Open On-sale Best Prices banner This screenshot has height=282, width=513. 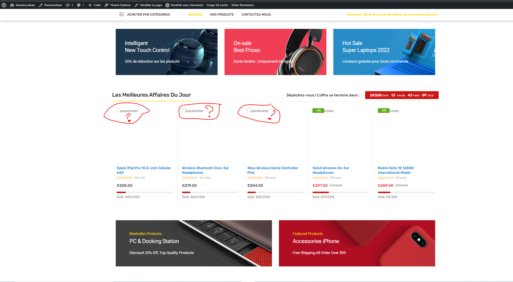[275, 52]
